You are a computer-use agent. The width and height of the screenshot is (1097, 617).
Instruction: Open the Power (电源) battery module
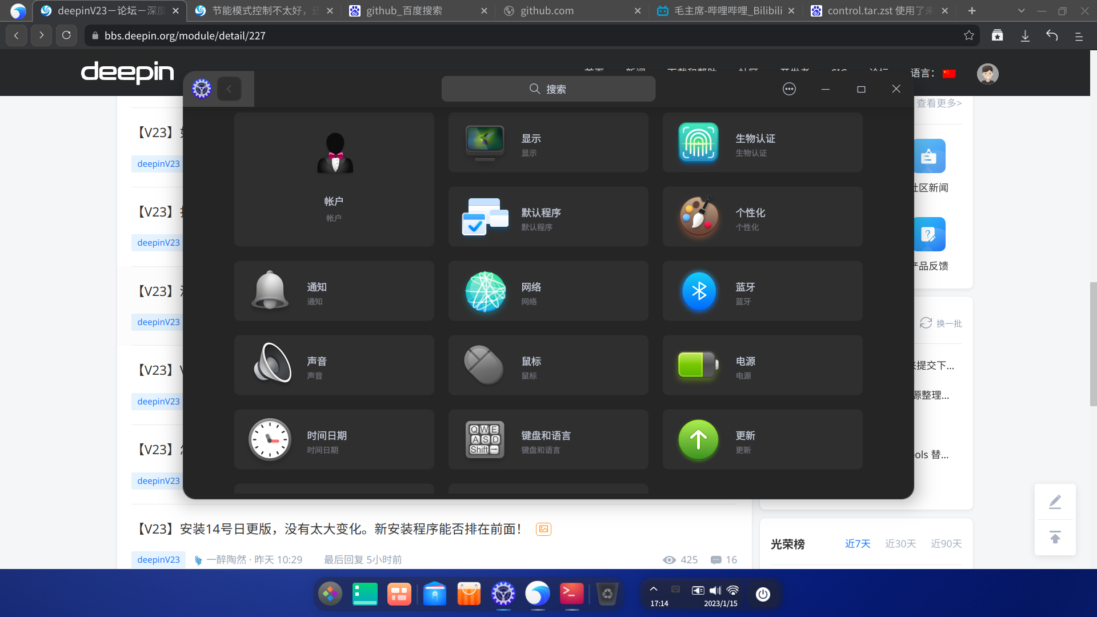[762, 365]
